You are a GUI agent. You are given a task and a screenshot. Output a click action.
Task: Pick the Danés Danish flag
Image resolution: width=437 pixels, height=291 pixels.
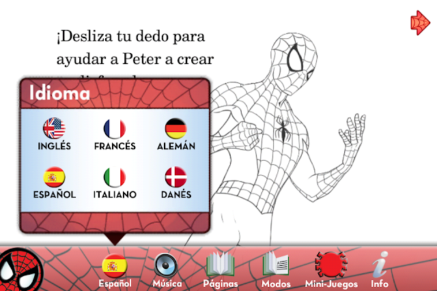click(176, 177)
